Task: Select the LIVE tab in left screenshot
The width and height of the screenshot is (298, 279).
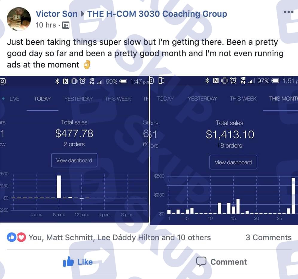Action: coord(14,99)
